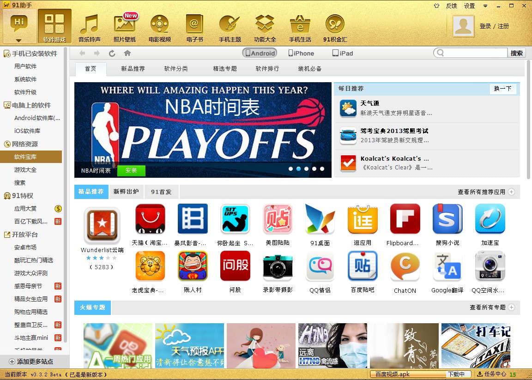Open the 照片壁纸 photos section

(125, 28)
